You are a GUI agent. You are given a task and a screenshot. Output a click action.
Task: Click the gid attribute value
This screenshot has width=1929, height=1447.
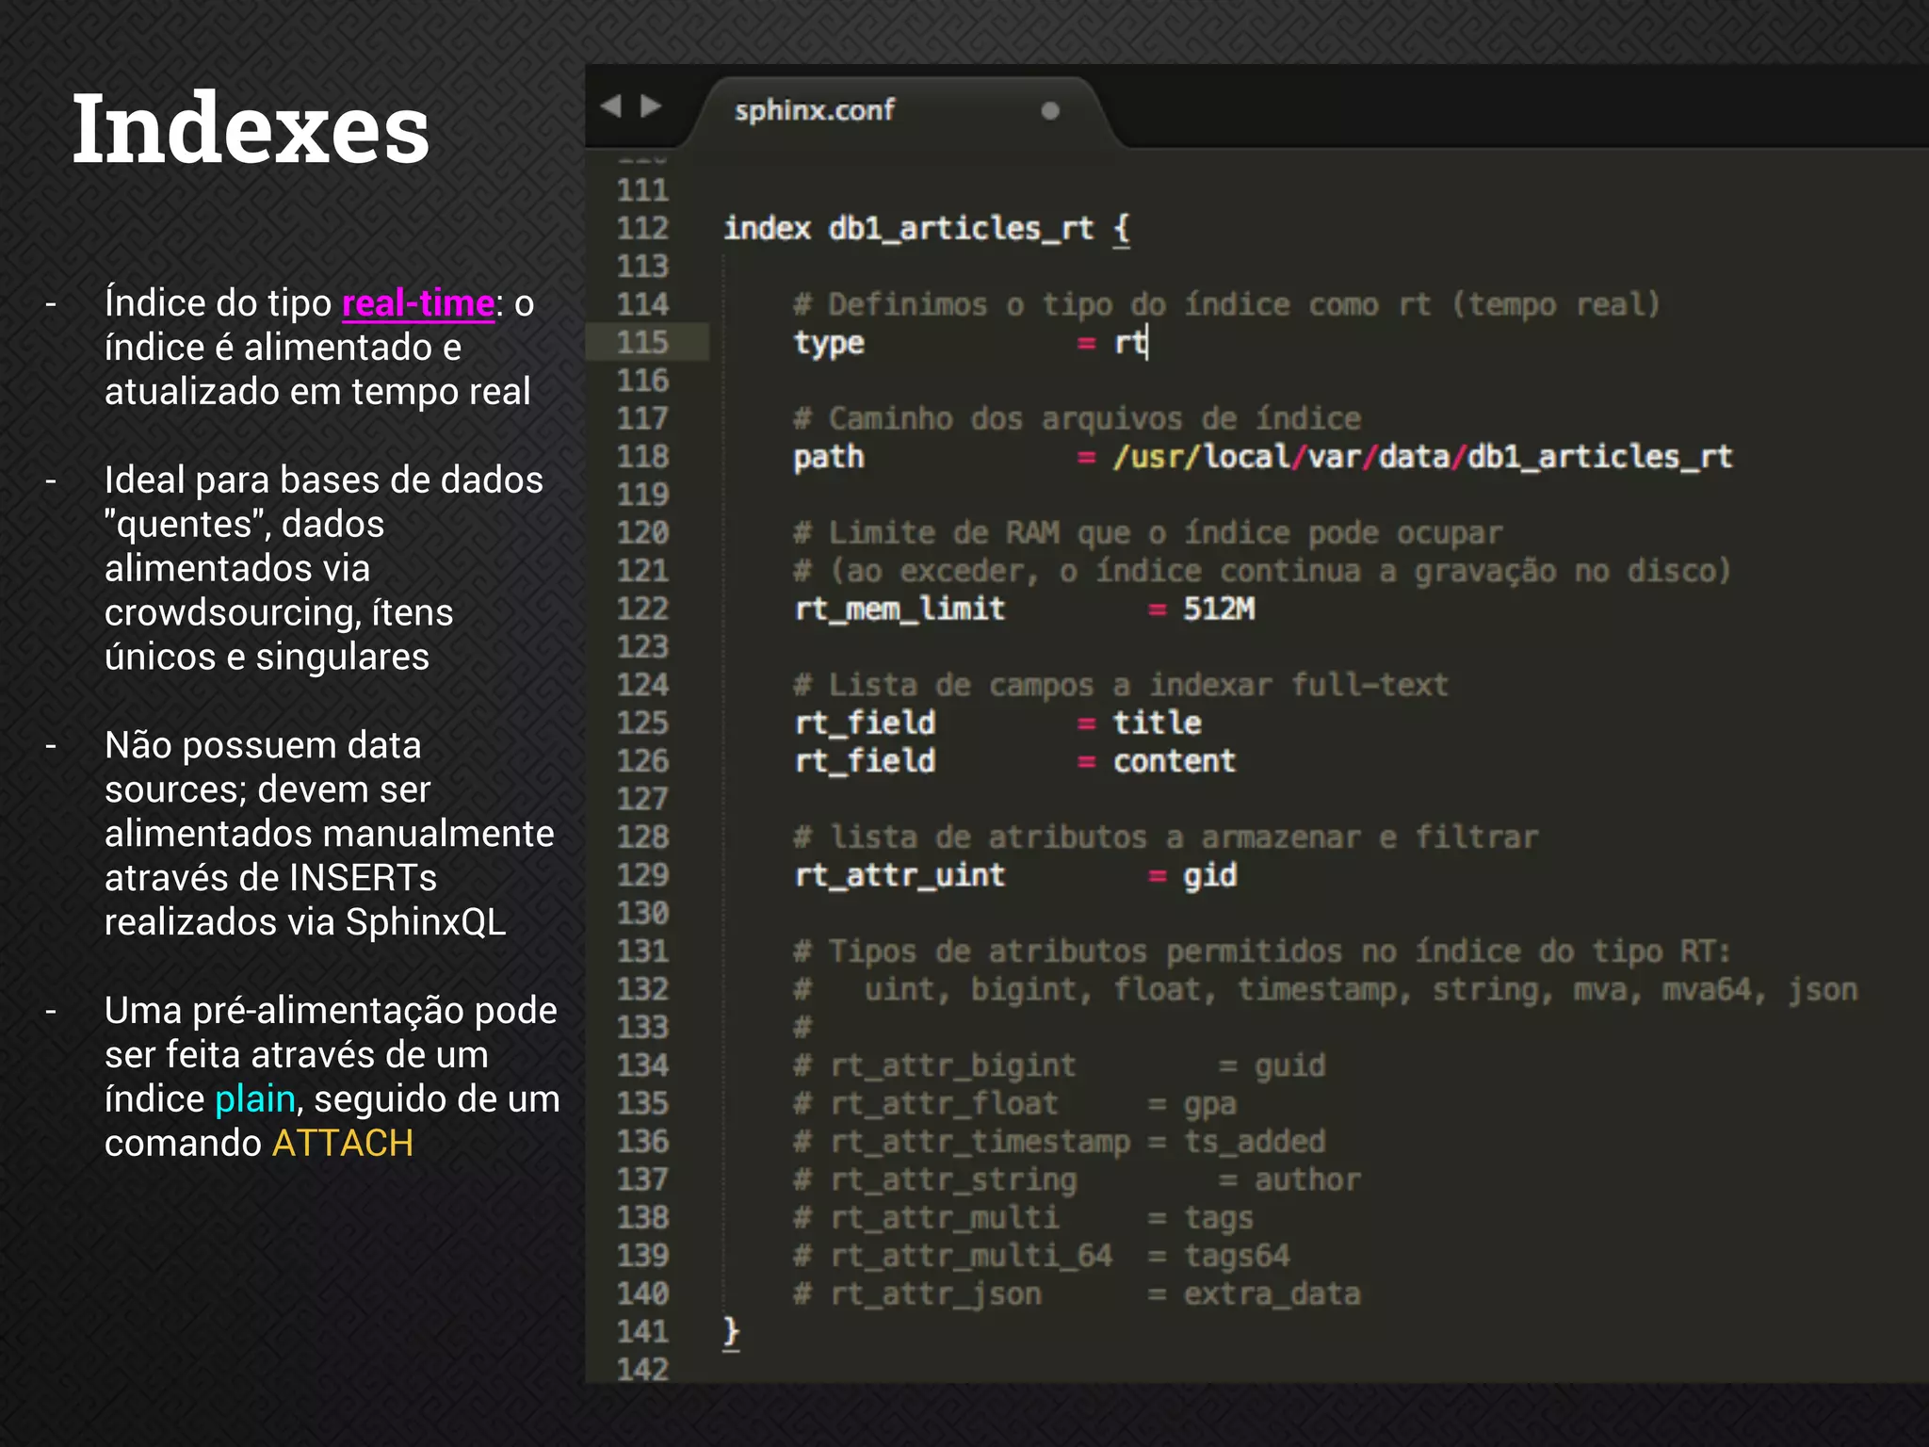pyautogui.click(x=1209, y=876)
